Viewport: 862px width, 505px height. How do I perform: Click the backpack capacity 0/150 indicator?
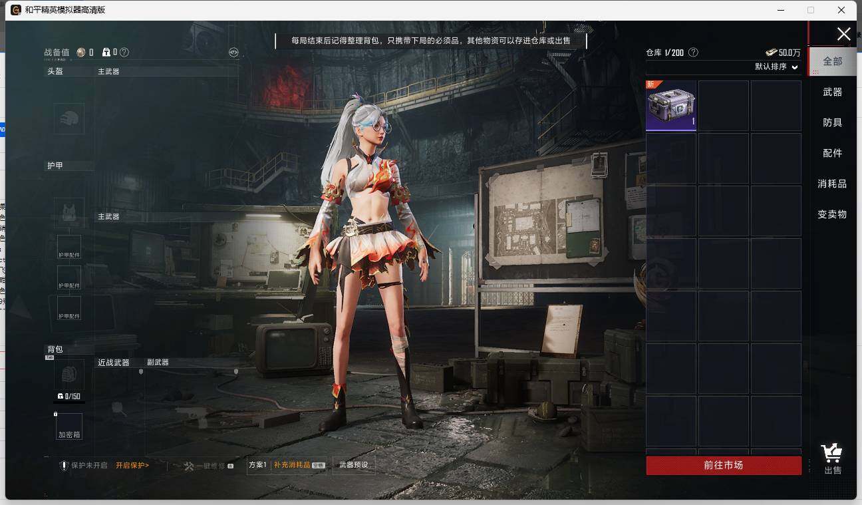69,397
